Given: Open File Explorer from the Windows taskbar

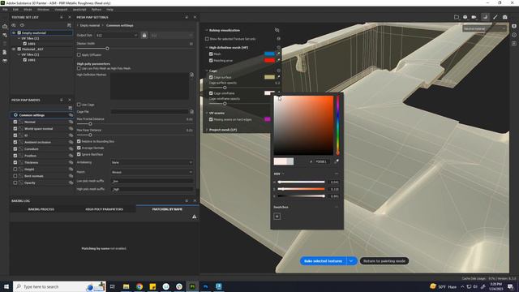Looking at the screenshot, I should (x=127, y=286).
